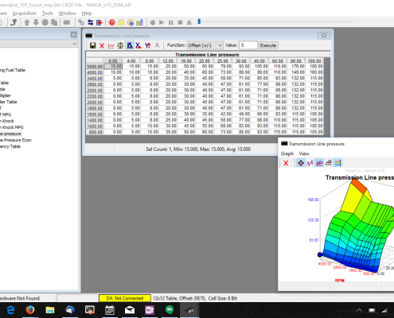Click the X axis icon in table toolbar
The height and width of the screenshot is (318, 394).
point(138,45)
